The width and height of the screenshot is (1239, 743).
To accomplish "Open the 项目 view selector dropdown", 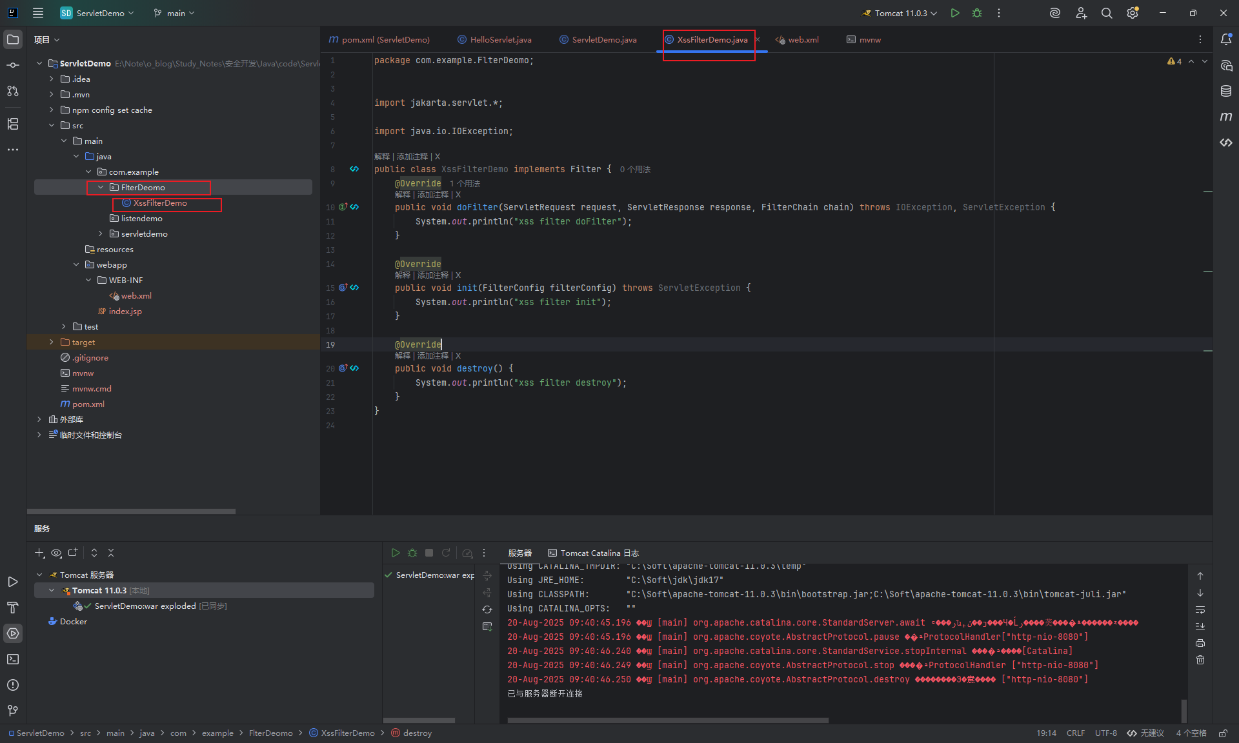I will click(x=47, y=40).
